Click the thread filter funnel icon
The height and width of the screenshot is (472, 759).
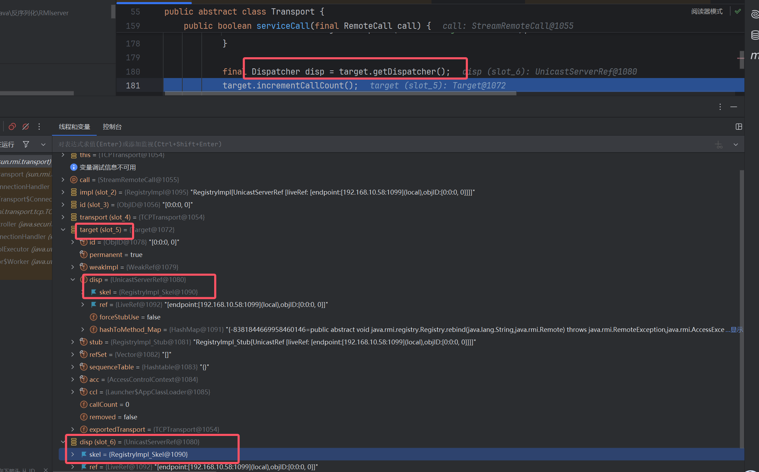(x=26, y=144)
